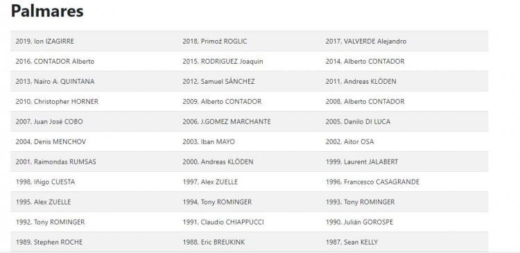
Task: Select the 2018 Primož ROGLIC cell
Action: click(x=214, y=42)
